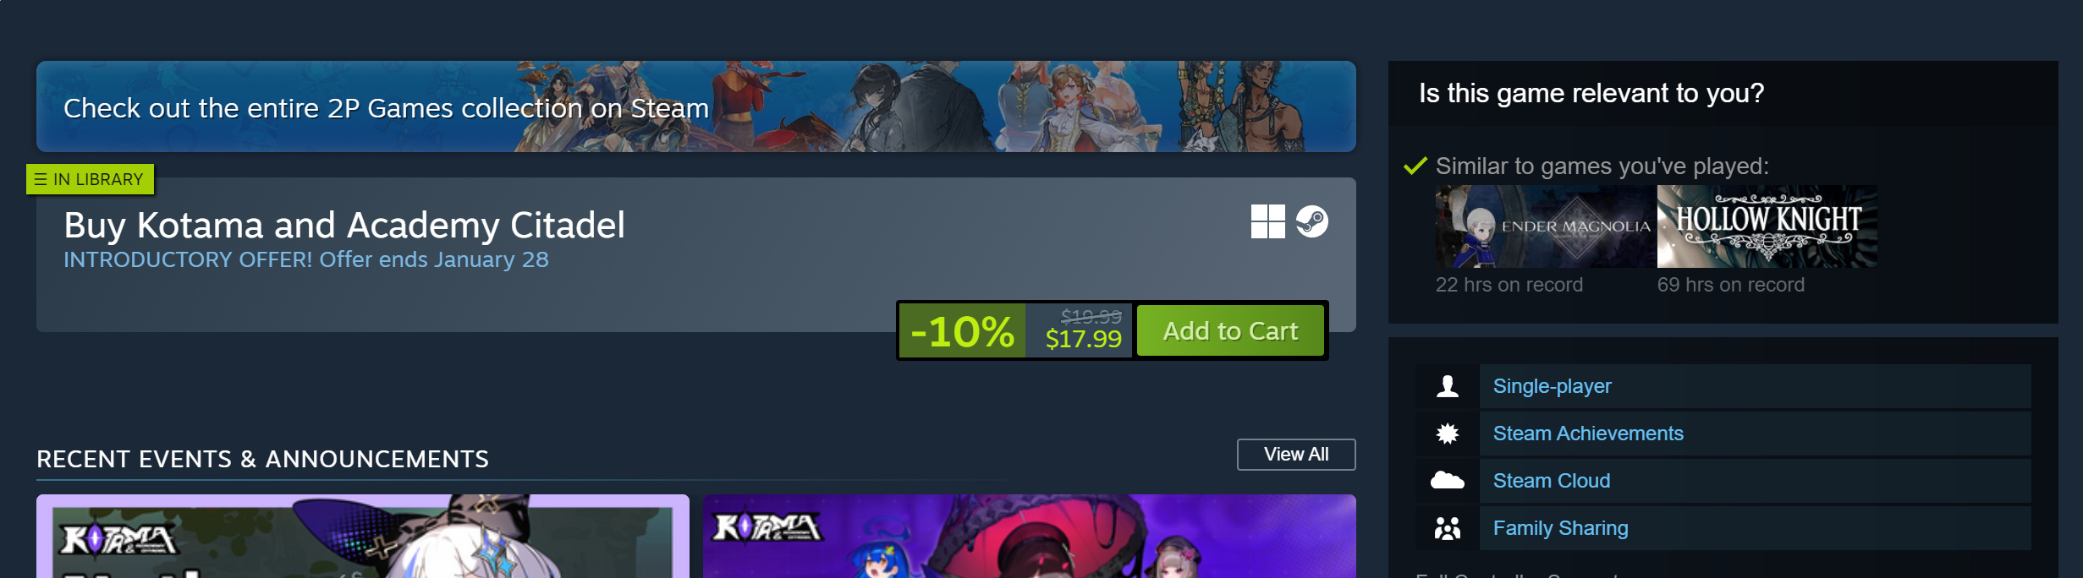
Task: Click the Single-player person icon
Action: pos(1448,386)
